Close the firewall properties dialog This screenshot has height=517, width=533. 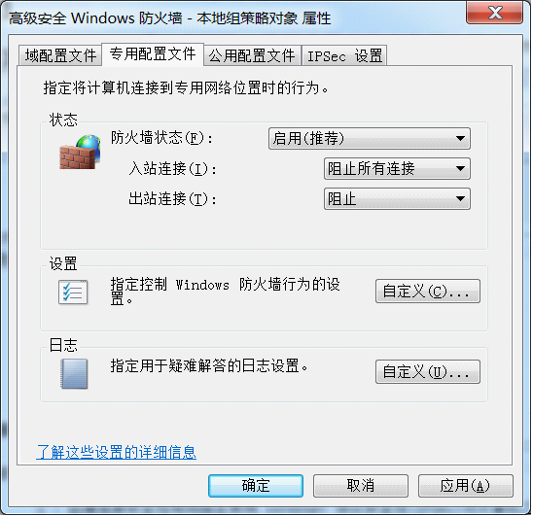[495, 13]
